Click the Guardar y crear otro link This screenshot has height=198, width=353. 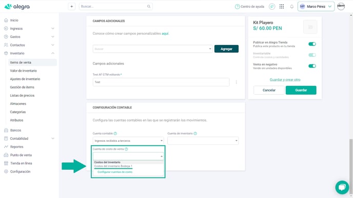tap(285, 80)
